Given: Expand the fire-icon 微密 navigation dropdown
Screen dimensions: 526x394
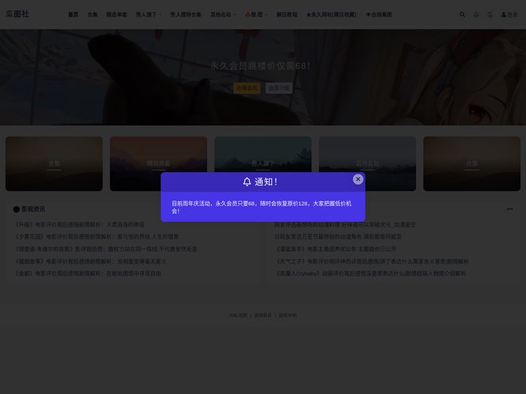Looking at the screenshot, I should 256,15.
